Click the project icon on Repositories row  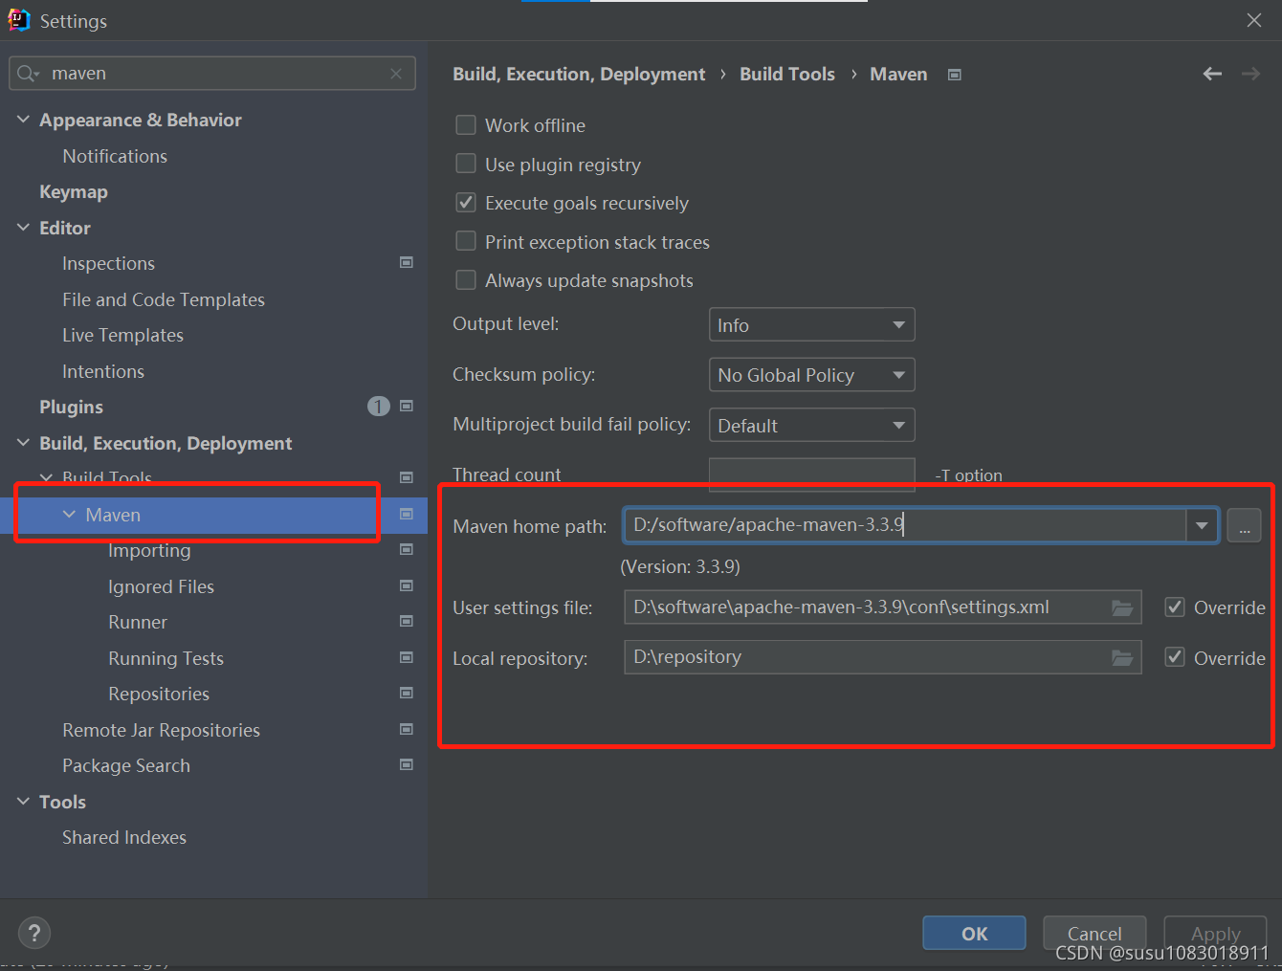(407, 693)
